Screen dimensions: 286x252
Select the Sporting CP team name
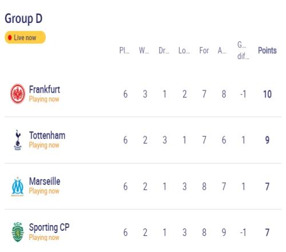(49, 227)
